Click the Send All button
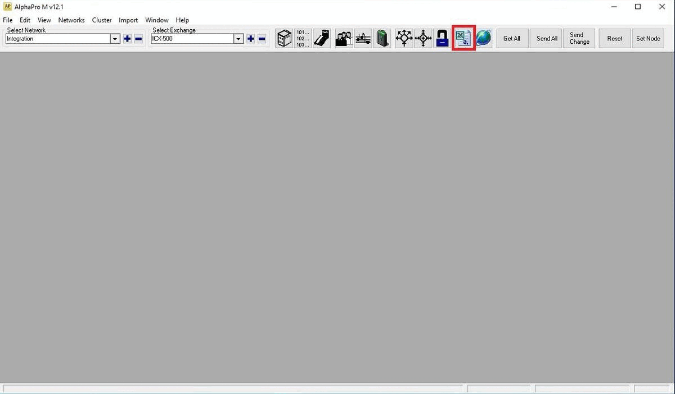675x394 pixels. (547, 39)
